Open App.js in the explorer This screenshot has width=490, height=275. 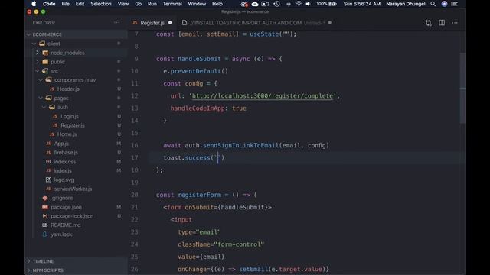click(x=61, y=144)
